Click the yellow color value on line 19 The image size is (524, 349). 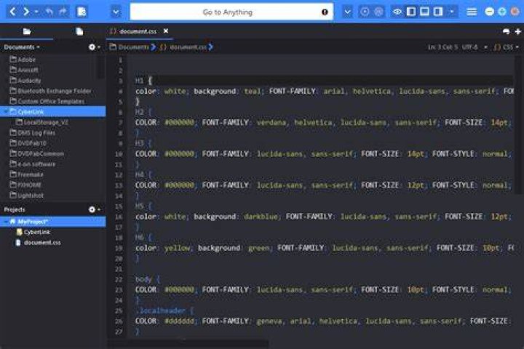coord(177,248)
